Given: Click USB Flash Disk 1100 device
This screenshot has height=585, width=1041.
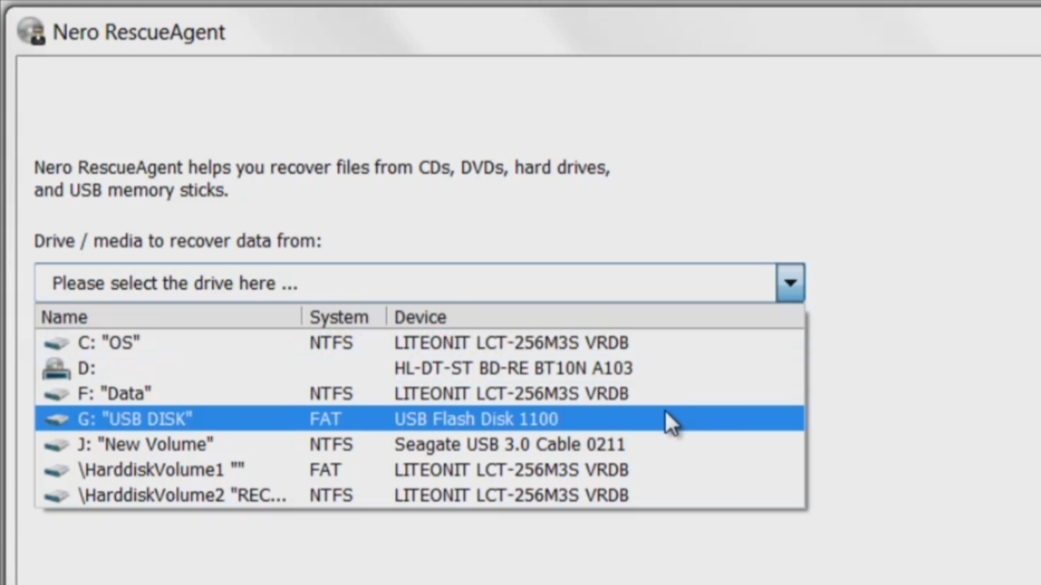Looking at the screenshot, I should [476, 419].
